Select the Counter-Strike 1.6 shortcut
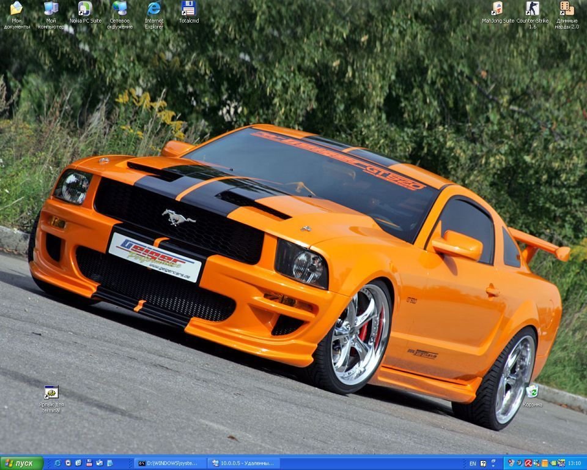Image resolution: width=587 pixels, height=470 pixels. 532,10
